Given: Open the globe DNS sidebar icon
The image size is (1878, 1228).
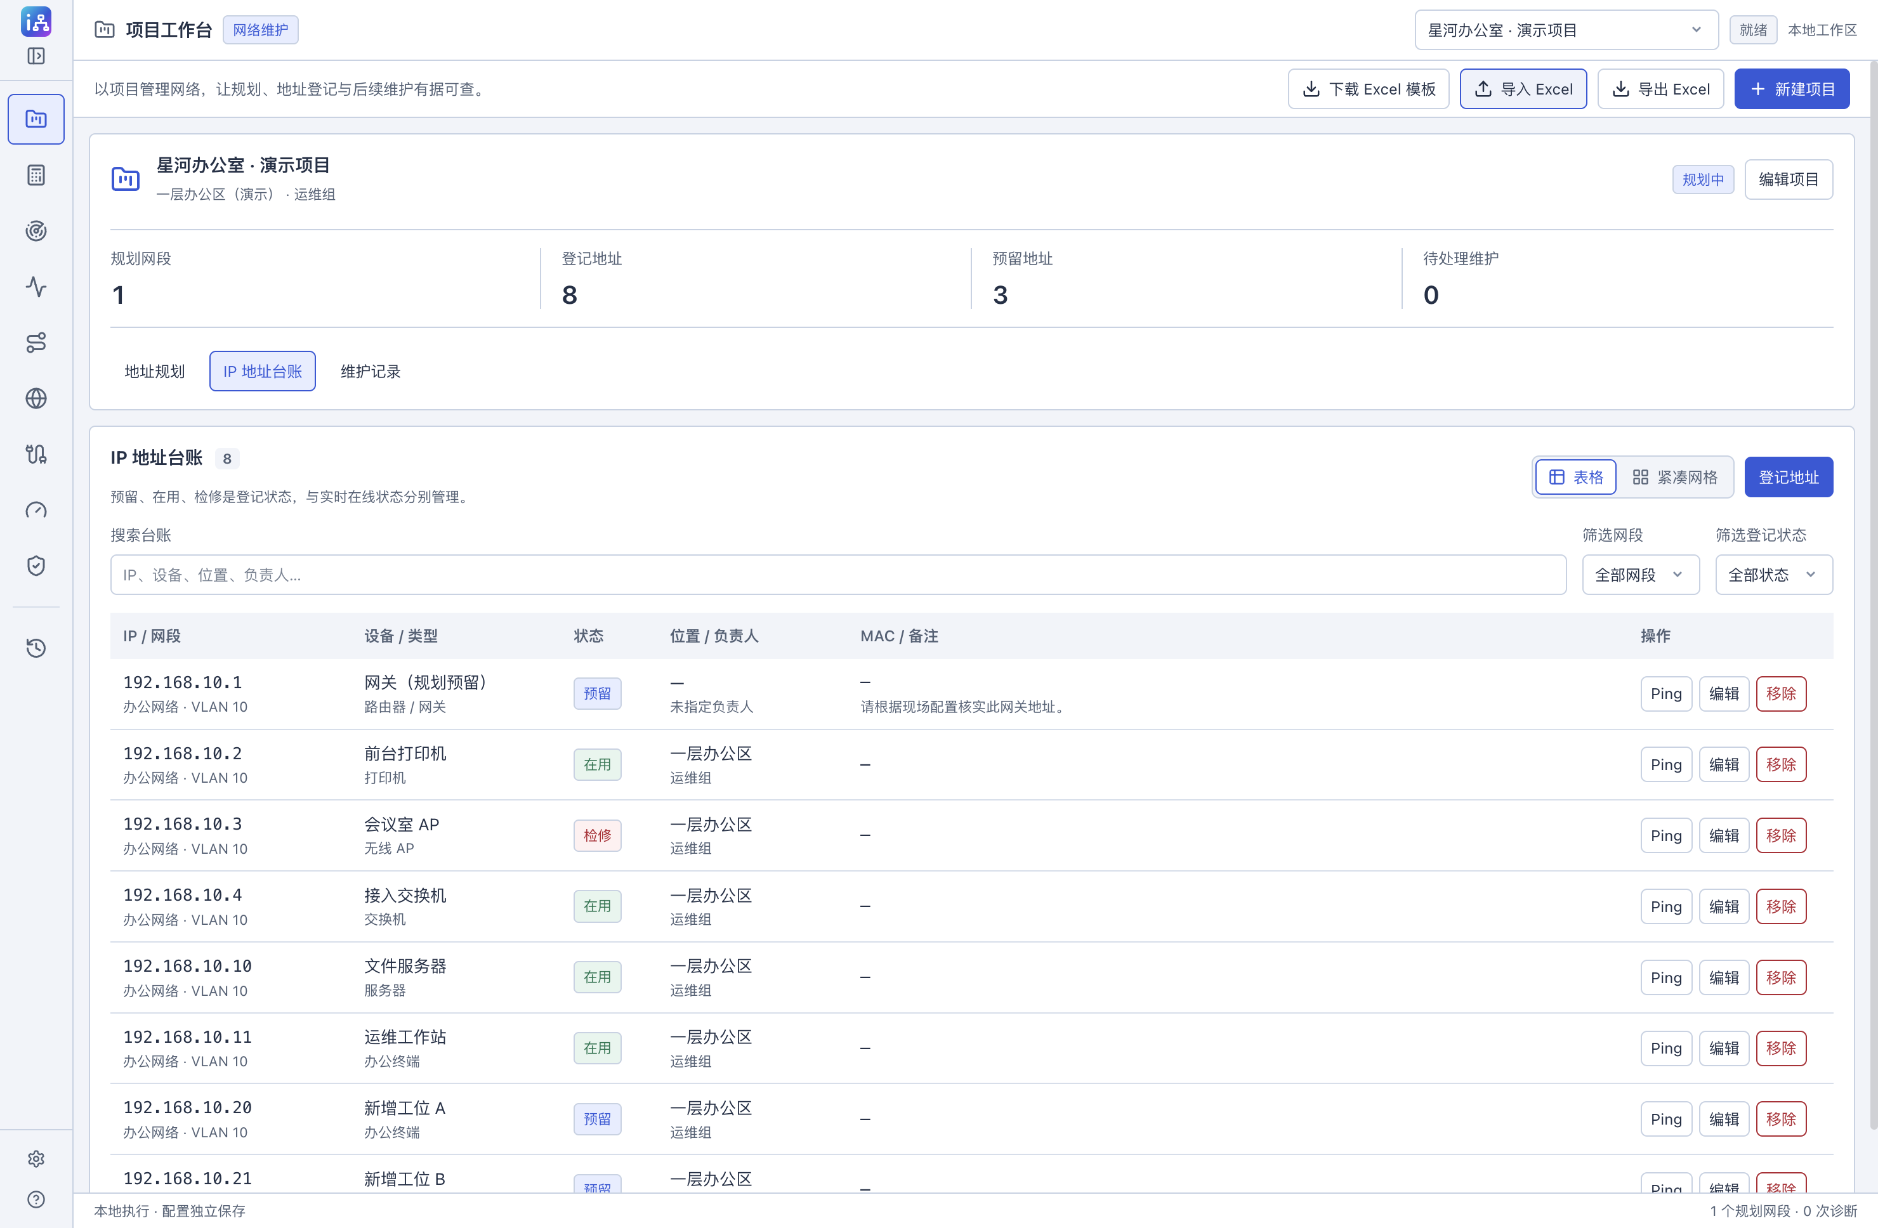Looking at the screenshot, I should (x=36, y=398).
